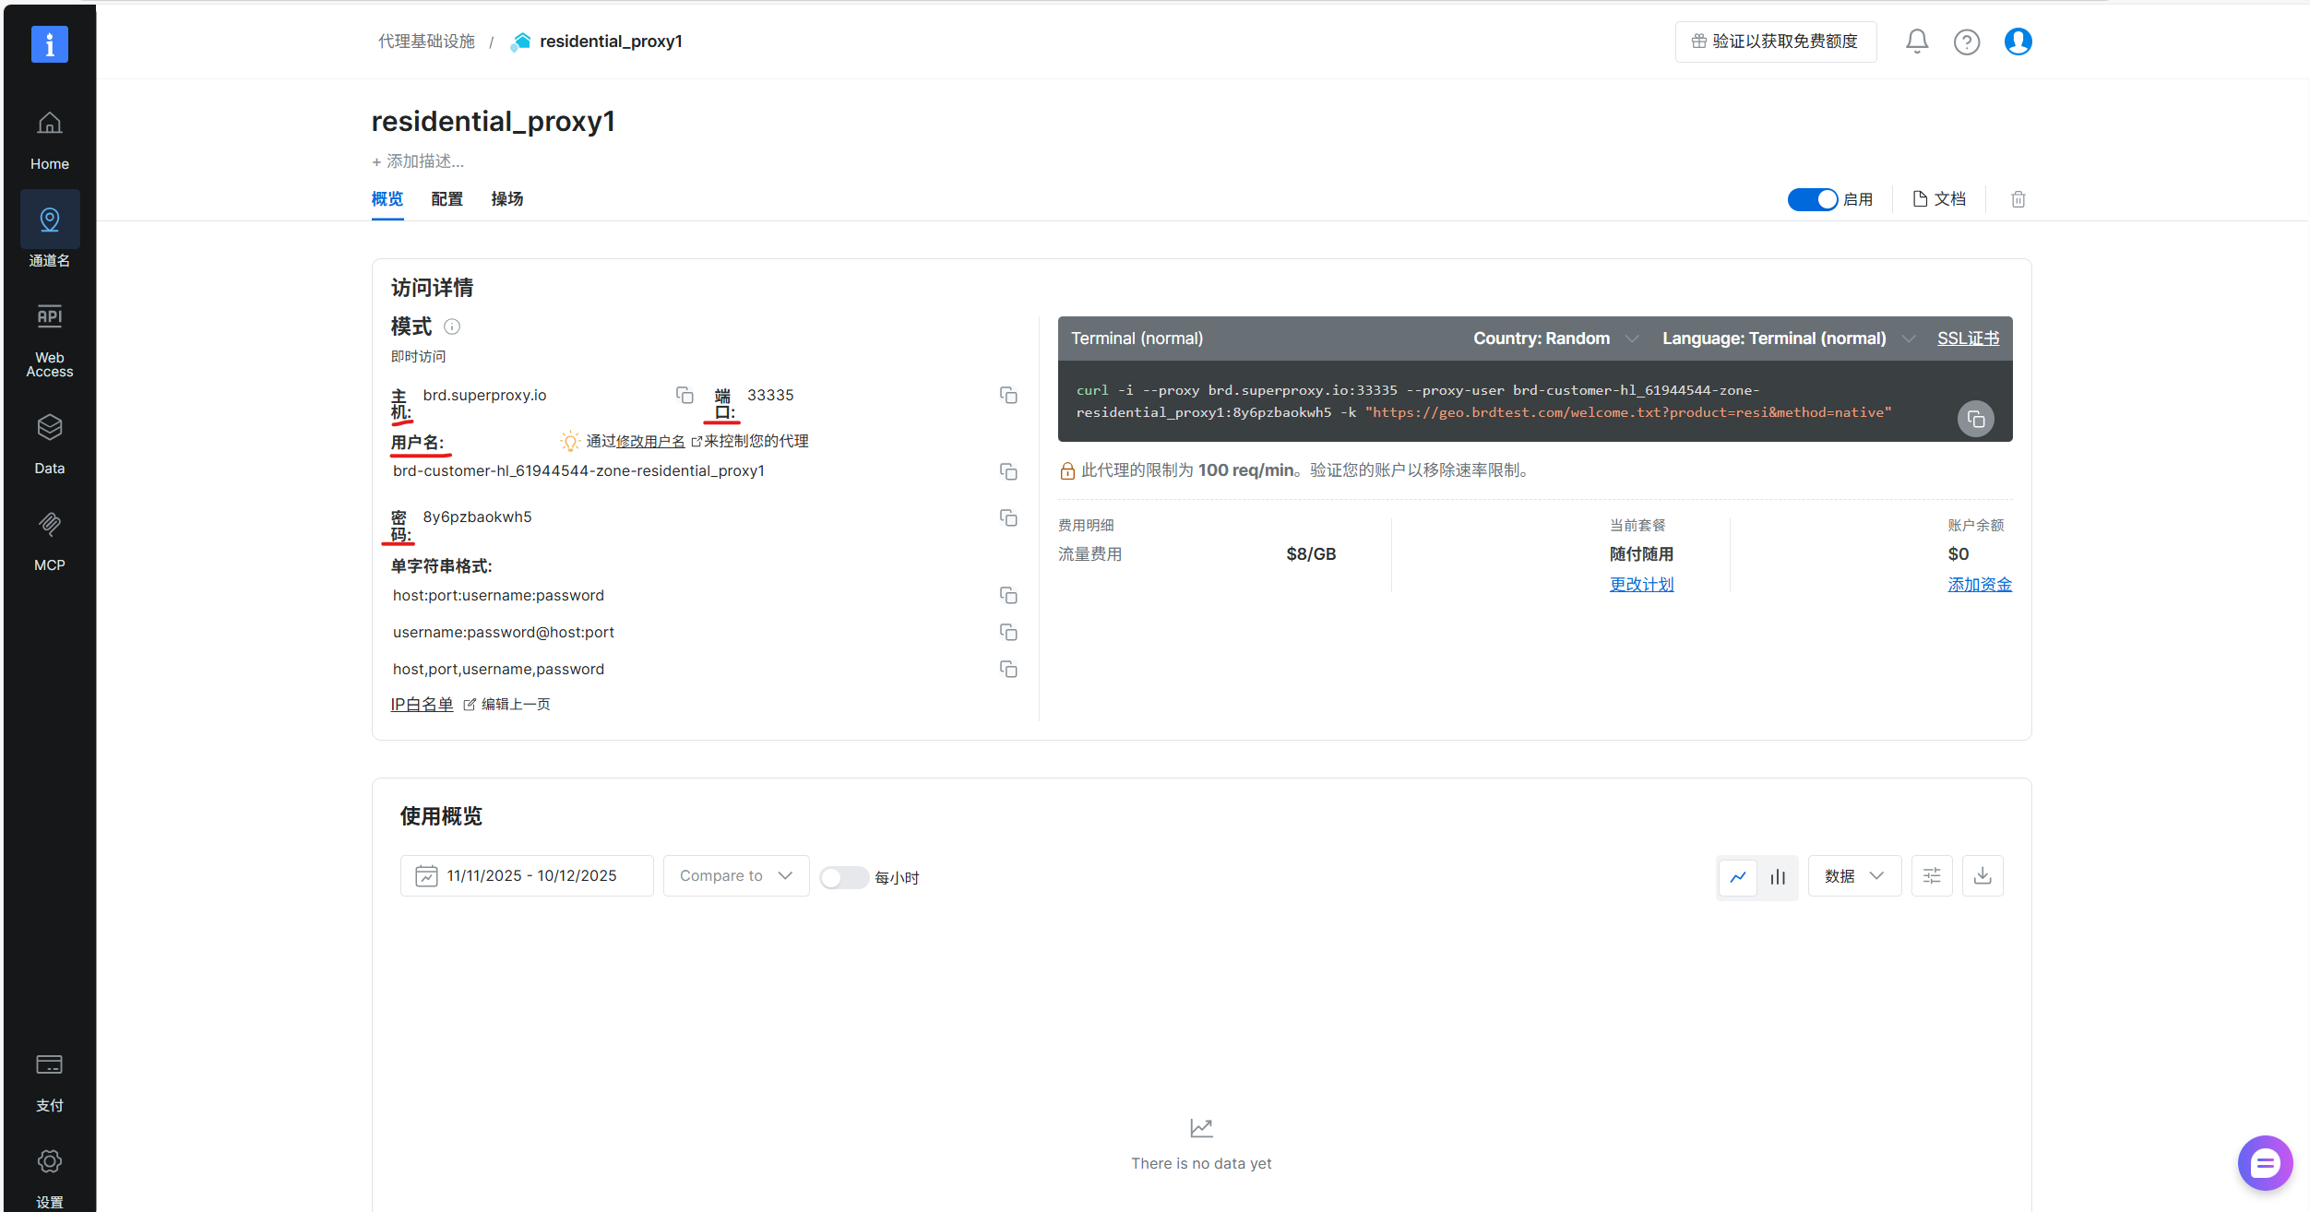The width and height of the screenshot is (2310, 1212).
Task: Switch to the 配置 tab
Action: click(x=447, y=199)
